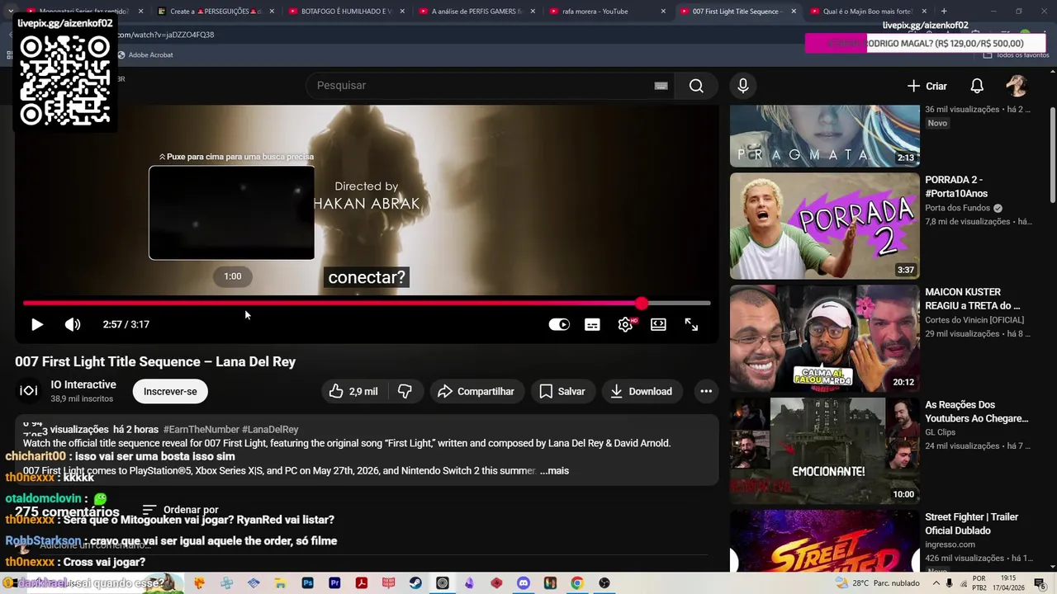This screenshot has height=594, width=1057.
Task: Open the PRAGMATA video thumbnail
Action: tap(824, 136)
